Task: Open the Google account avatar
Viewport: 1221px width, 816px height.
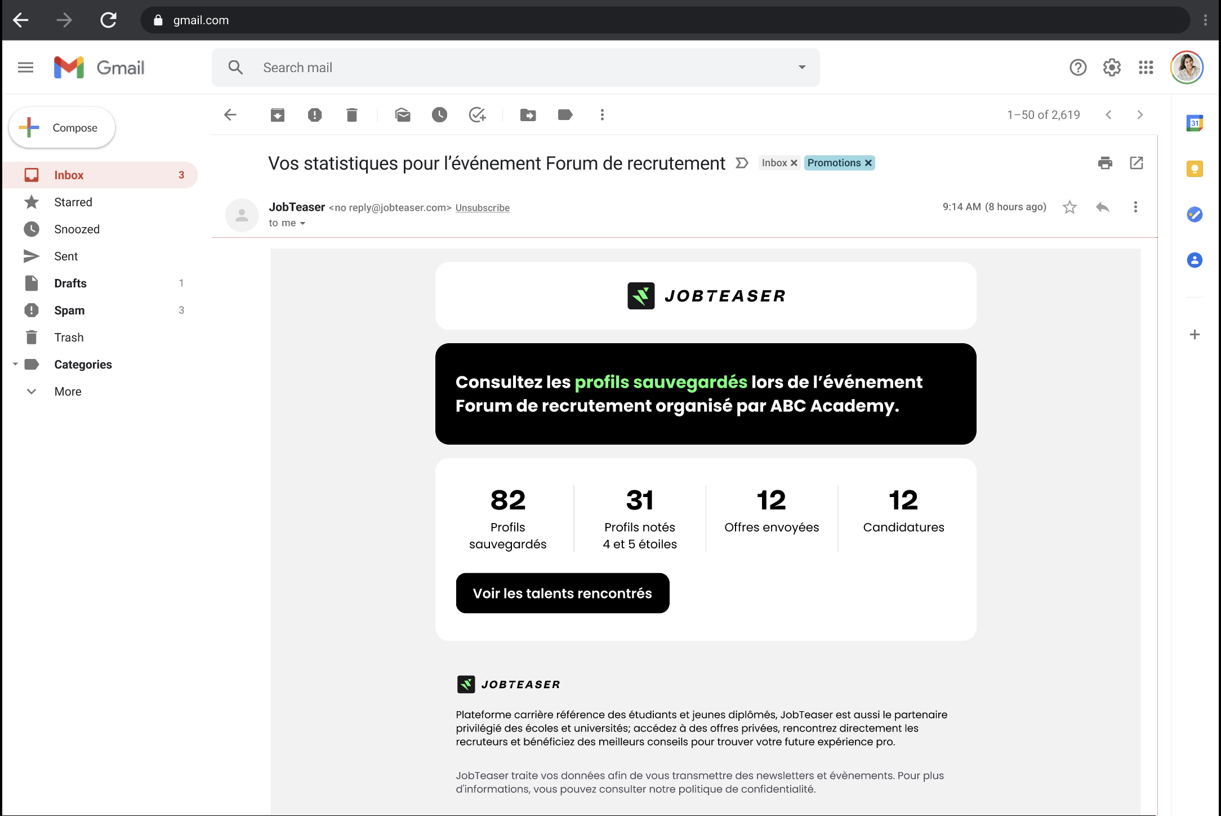Action: [1187, 68]
